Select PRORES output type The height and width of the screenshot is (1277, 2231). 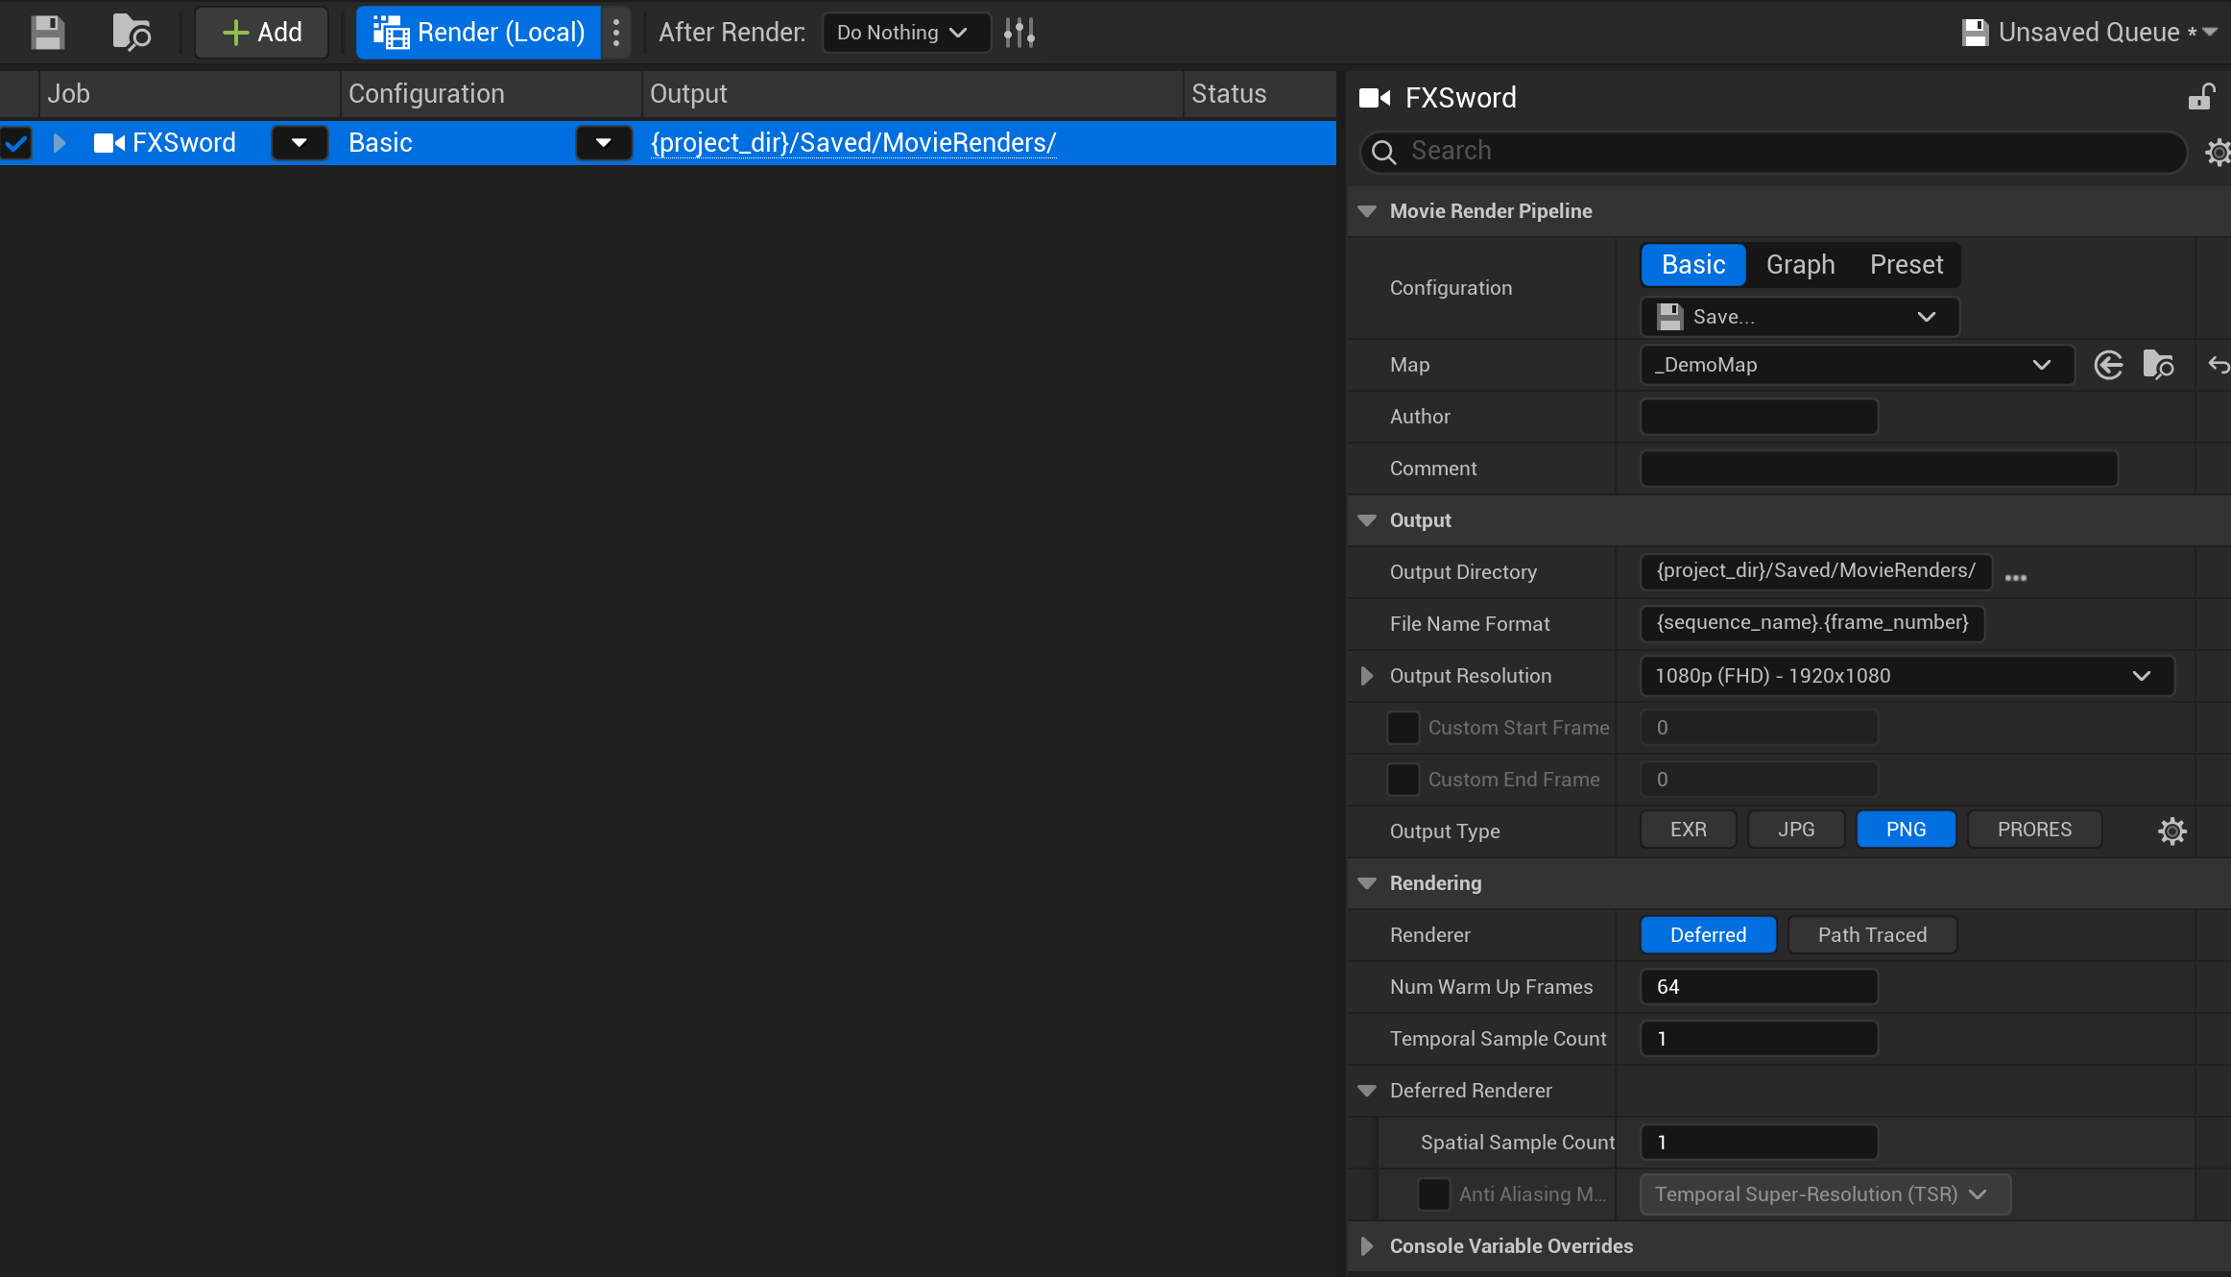pyautogui.click(x=2034, y=830)
